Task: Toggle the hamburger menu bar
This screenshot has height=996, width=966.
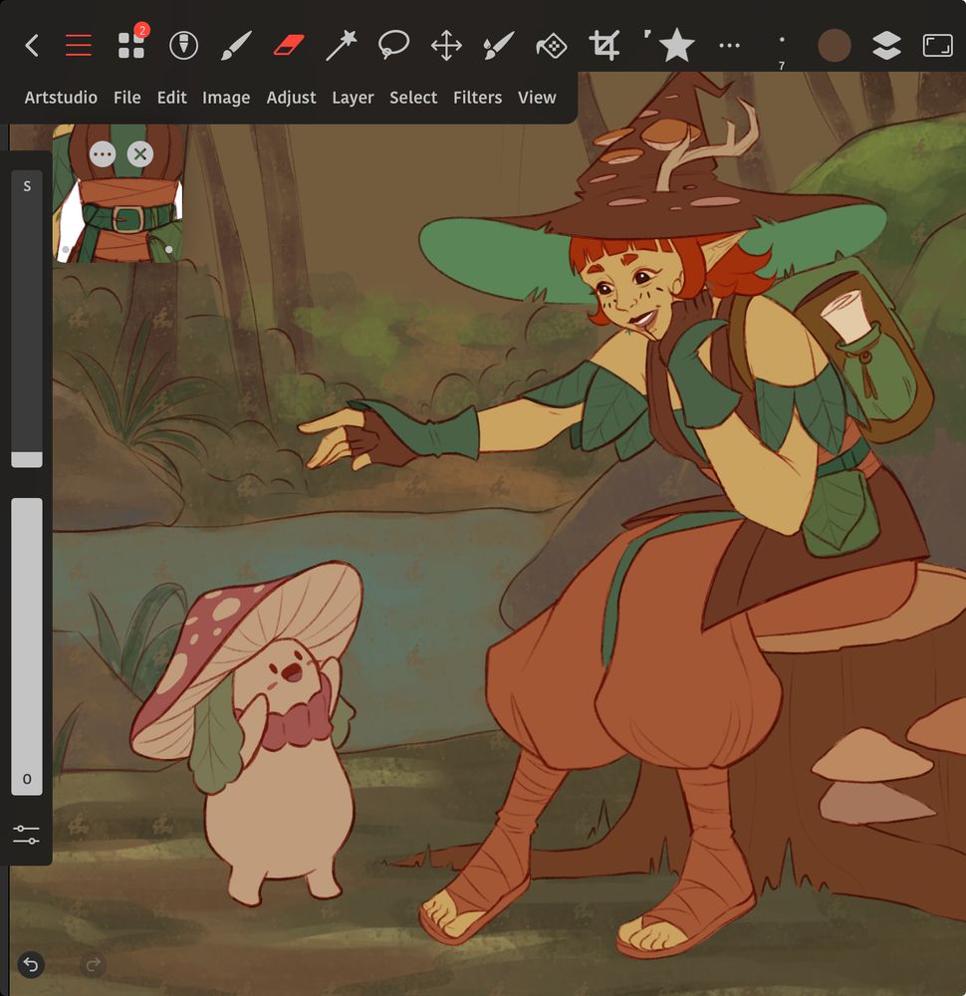Action: [x=78, y=45]
